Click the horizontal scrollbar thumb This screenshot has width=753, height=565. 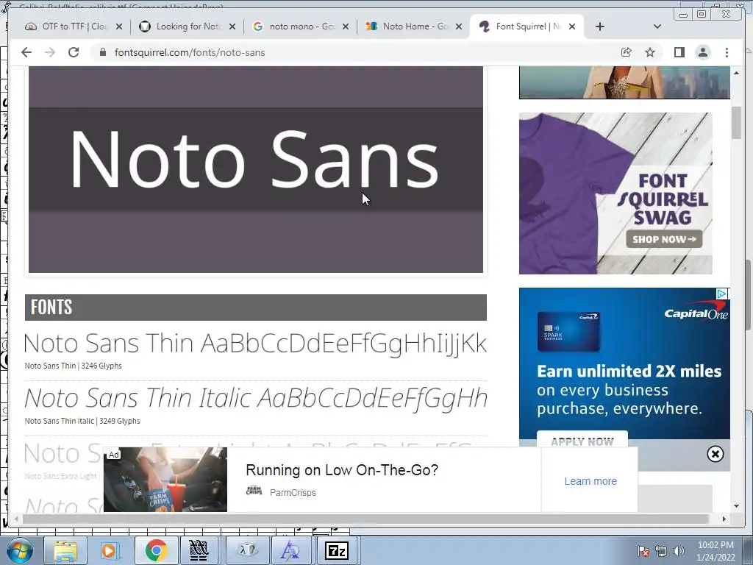(x=365, y=519)
